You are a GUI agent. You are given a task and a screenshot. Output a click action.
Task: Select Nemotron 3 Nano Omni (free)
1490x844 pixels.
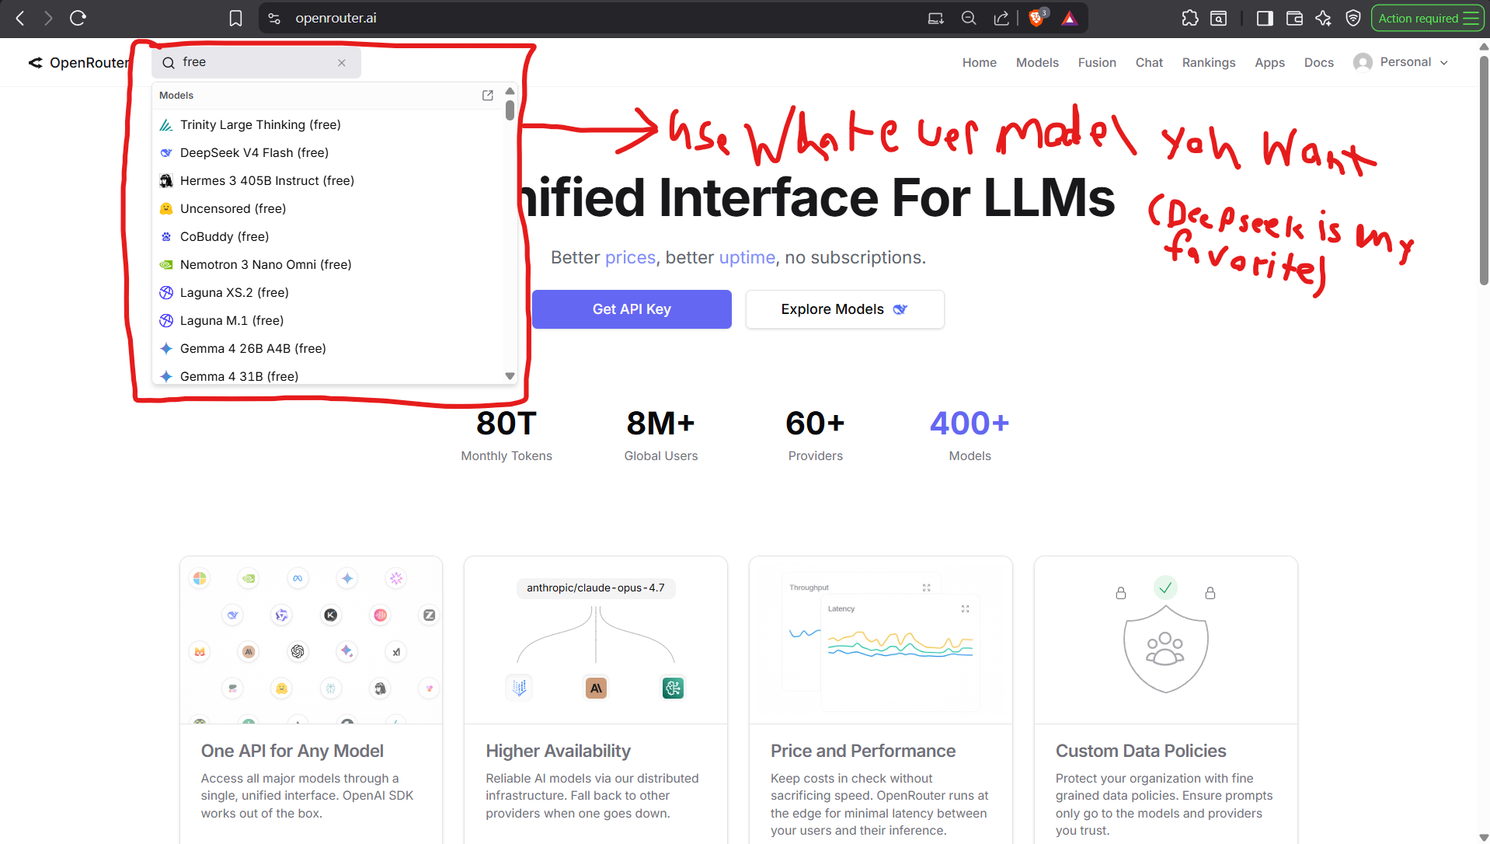328,264
